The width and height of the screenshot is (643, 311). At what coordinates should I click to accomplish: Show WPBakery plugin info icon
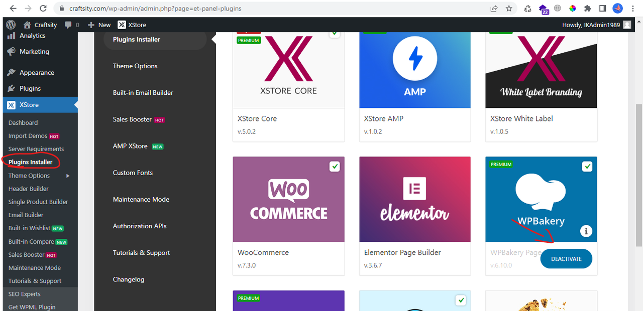[586, 231]
